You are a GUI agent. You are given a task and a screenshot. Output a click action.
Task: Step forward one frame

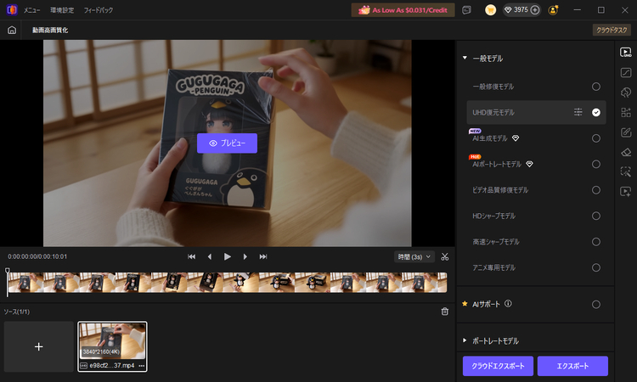[245, 256]
